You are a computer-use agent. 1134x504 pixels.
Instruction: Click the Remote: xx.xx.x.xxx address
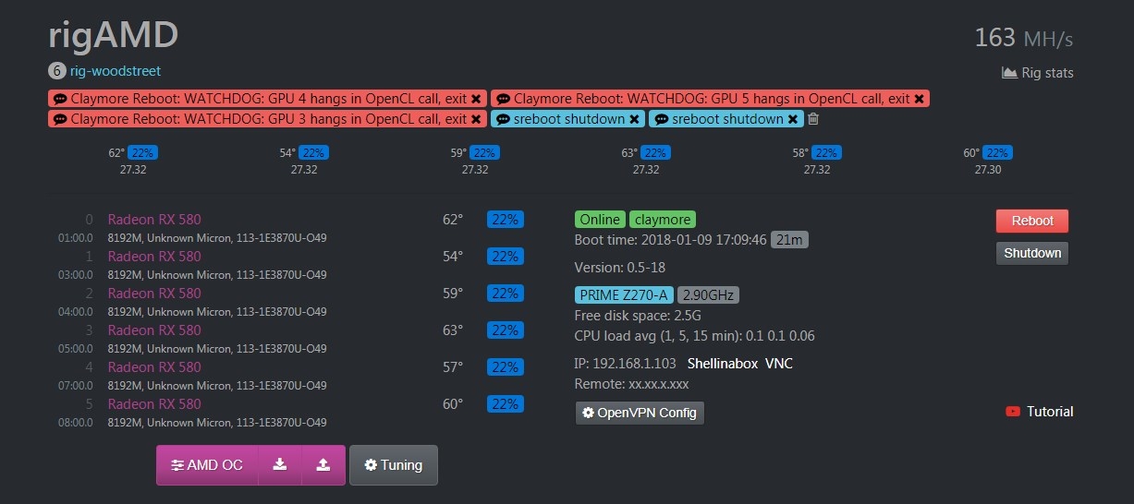tap(632, 384)
